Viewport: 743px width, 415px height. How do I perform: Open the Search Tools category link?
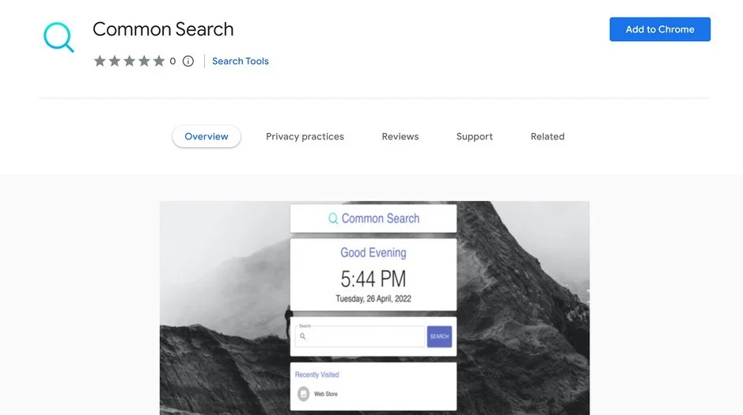click(241, 61)
